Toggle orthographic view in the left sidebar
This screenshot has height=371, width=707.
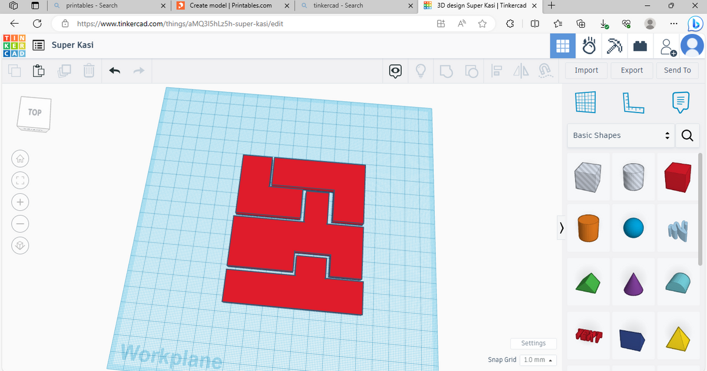20,246
